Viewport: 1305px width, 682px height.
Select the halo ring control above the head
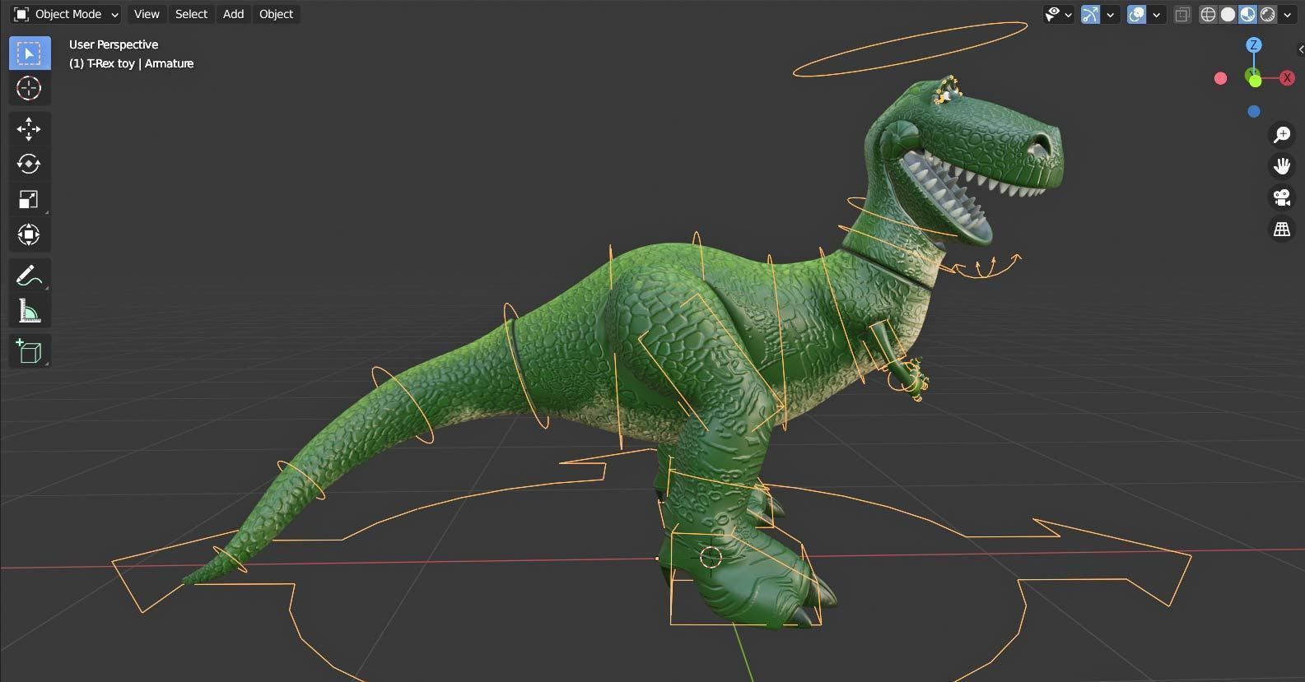click(x=910, y=49)
